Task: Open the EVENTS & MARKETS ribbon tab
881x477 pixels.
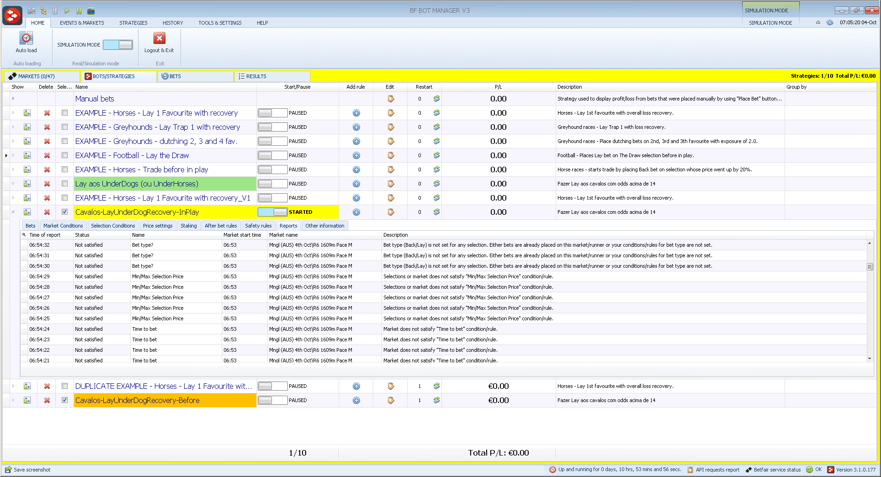Action: 82,23
